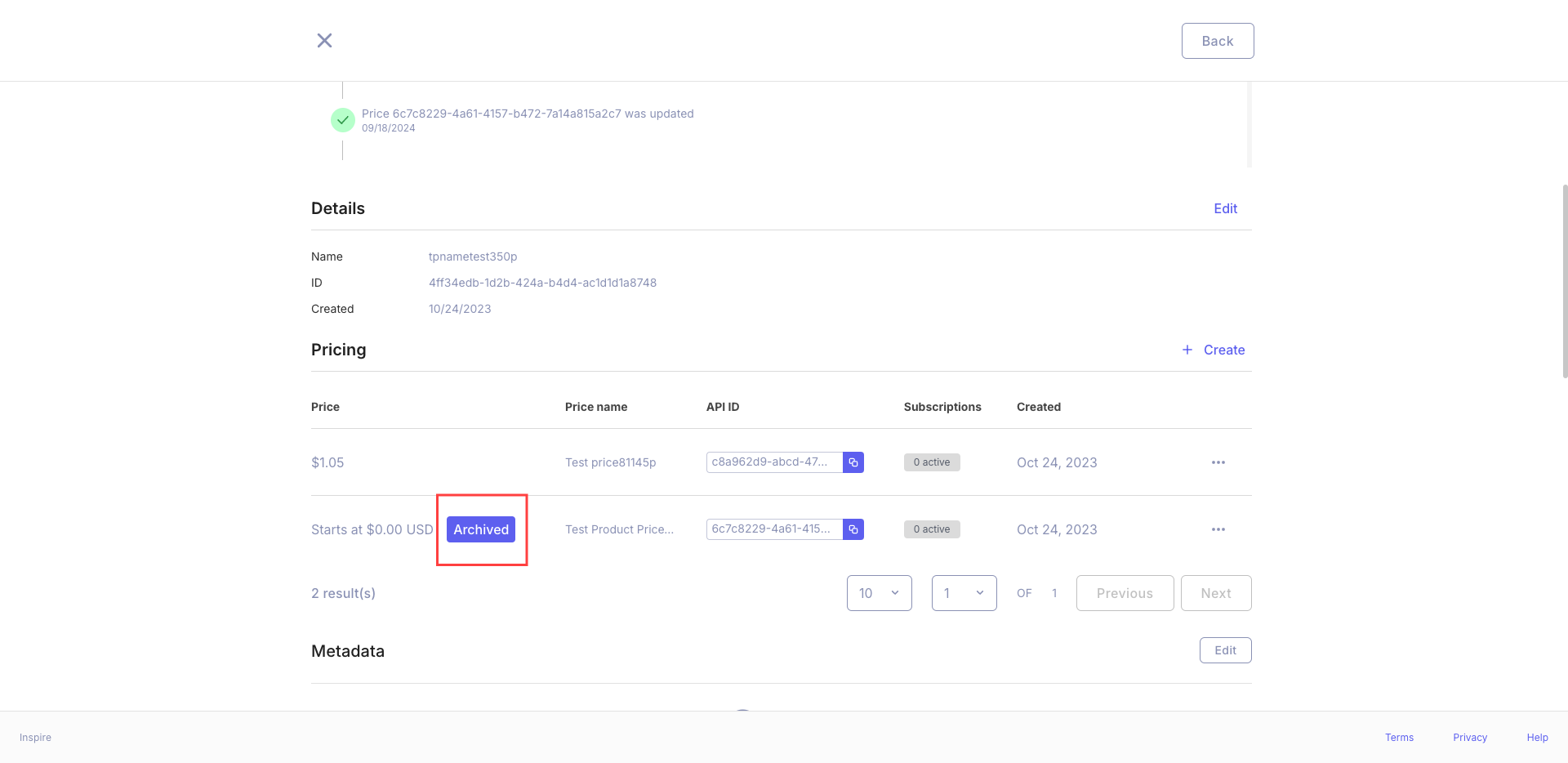Select product ID 4ff34edb-1d2b-424a-b4d4-ac1d1d1a8748

[542, 283]
